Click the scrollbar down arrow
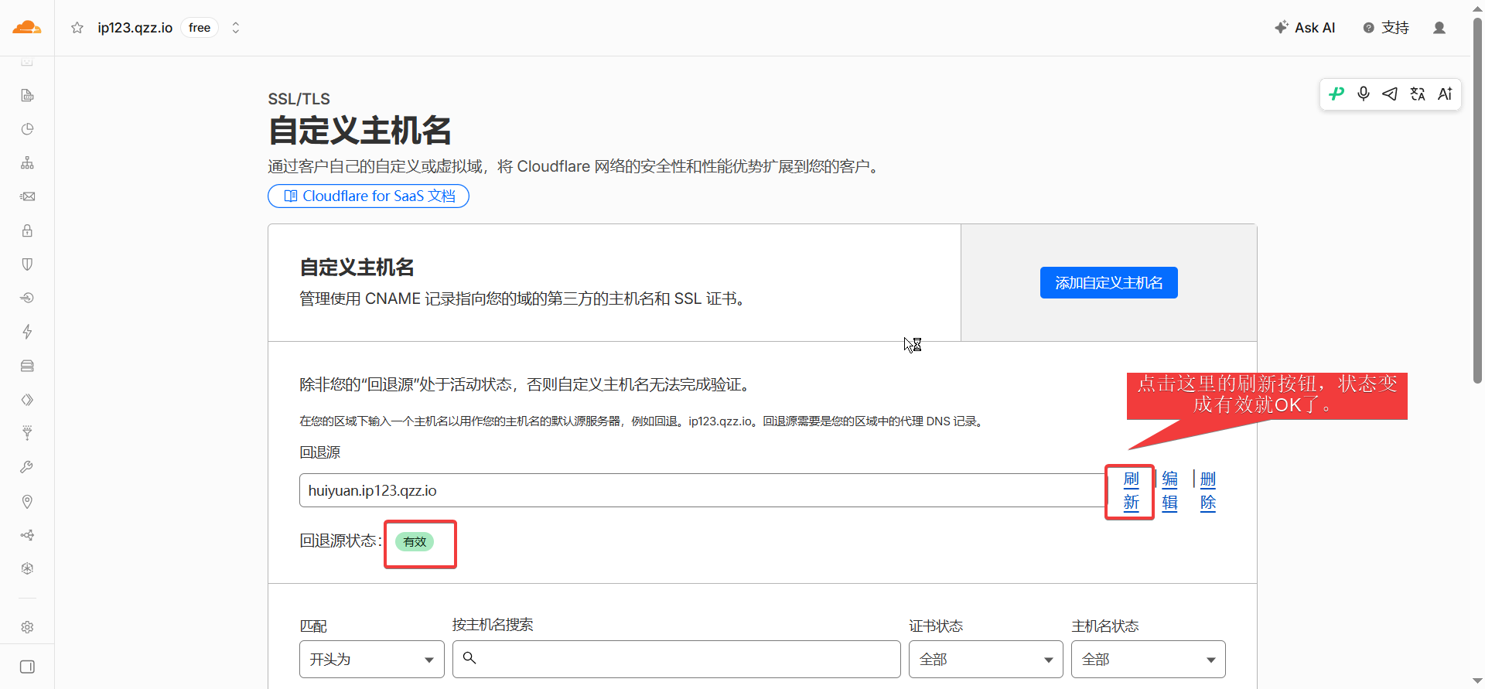This screenshot has width=1485, height=689. (1477, 681)
